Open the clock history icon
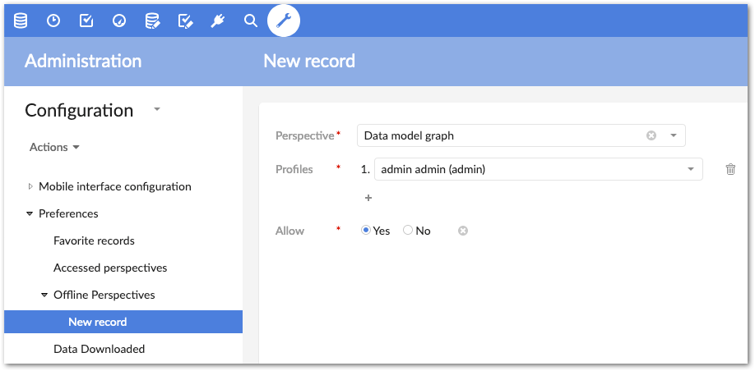 coord(53,21)
